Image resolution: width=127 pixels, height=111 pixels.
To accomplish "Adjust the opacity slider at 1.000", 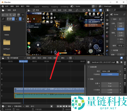I will tap(110, 74).
